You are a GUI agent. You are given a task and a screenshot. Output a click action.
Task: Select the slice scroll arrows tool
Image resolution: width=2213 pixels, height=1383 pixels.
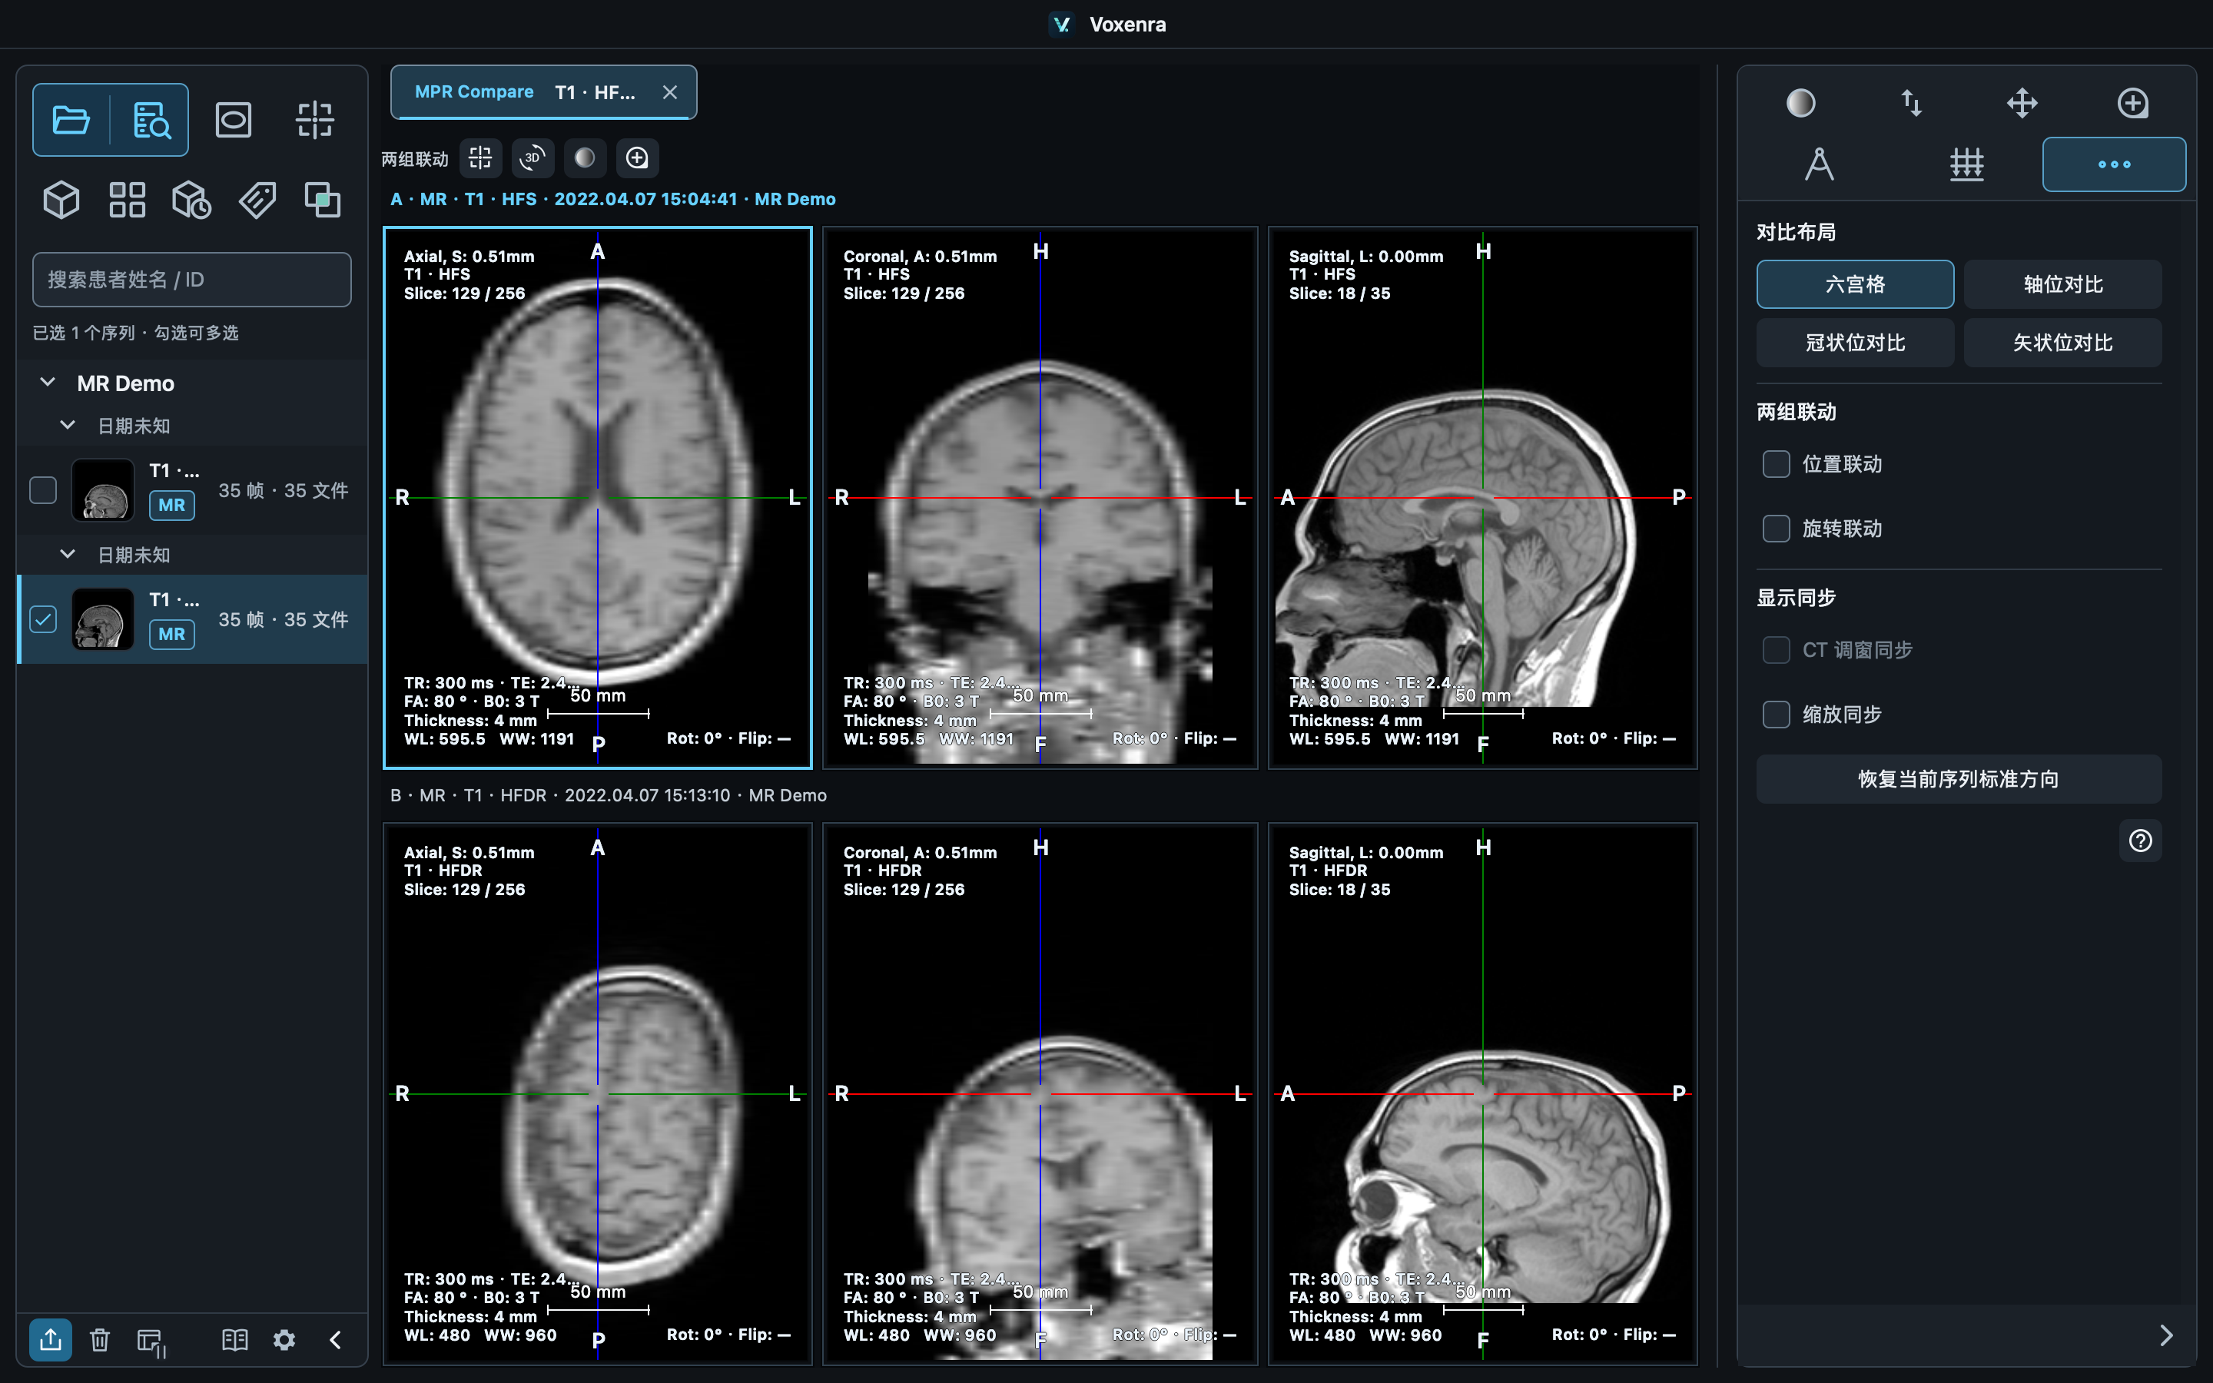1911,102
